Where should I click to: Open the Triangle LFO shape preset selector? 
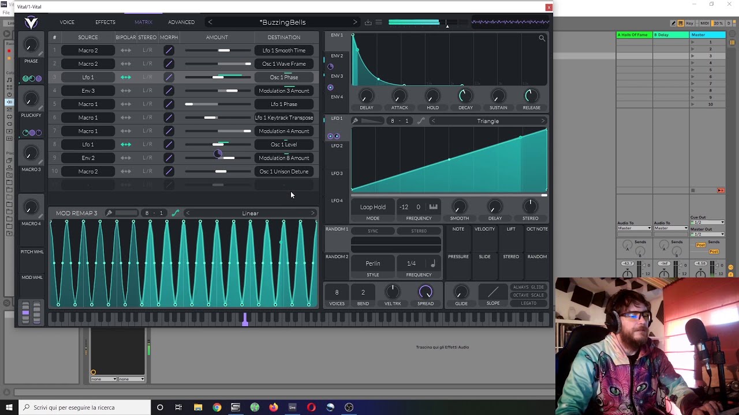pyautogui.click(x=488, y=121)
